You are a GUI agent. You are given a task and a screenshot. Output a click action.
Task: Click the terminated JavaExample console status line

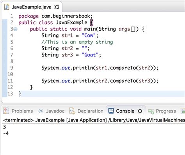pos(94,120)
